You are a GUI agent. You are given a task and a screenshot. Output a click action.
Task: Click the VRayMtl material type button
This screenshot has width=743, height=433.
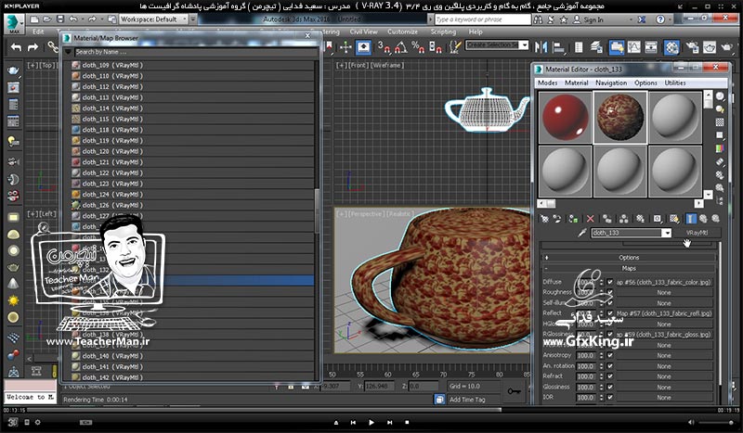pyautogui.click(x=697, y=233)
